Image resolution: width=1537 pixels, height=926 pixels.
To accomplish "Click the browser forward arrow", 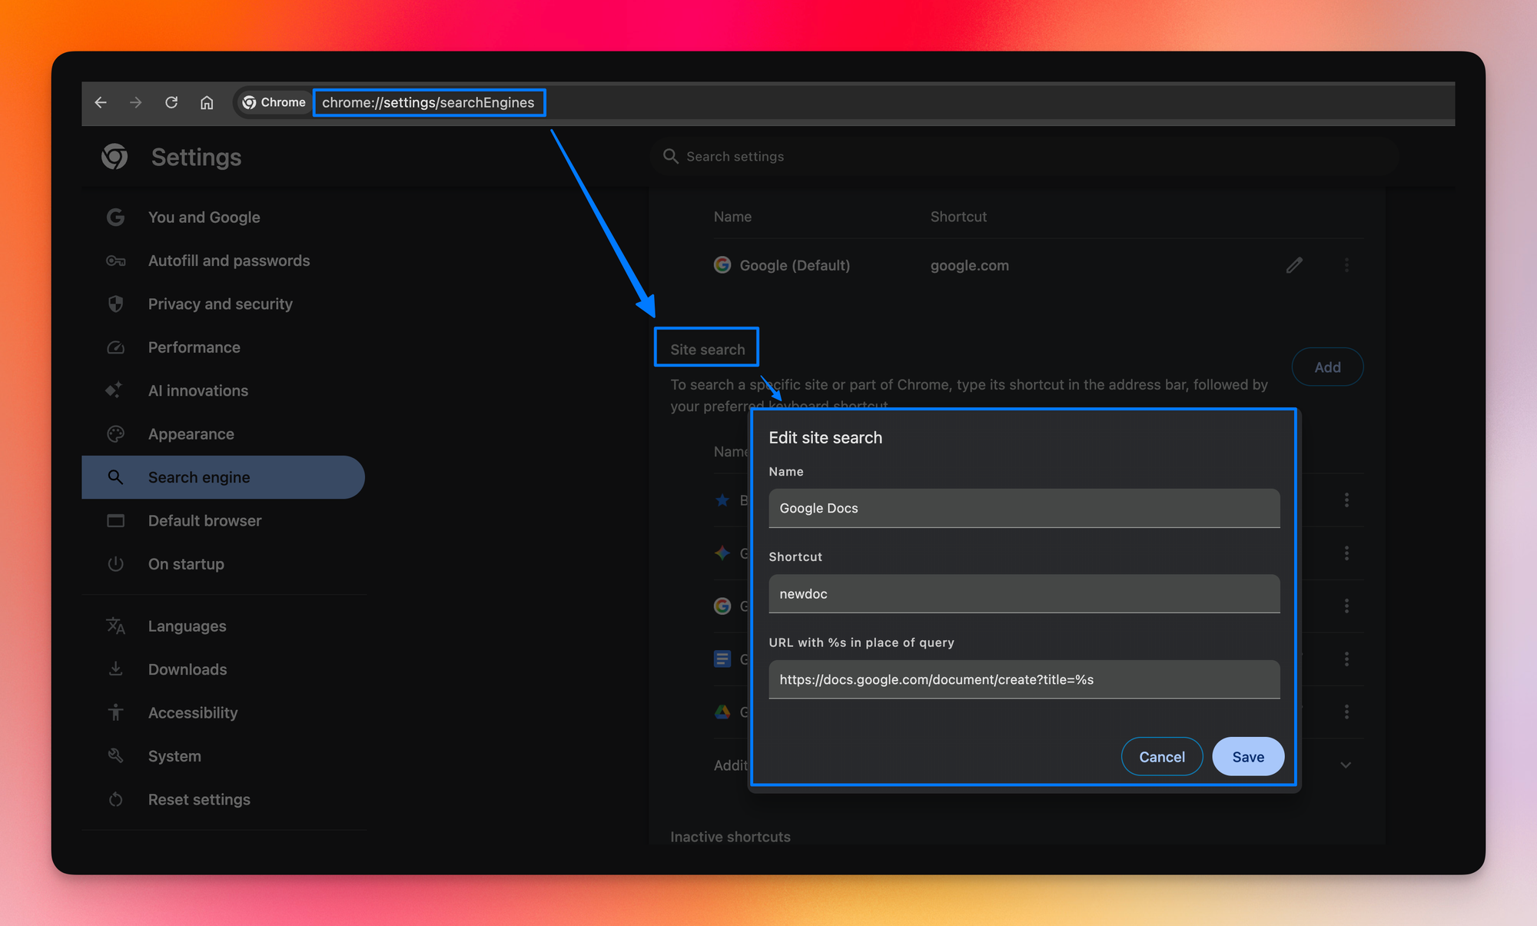I will 136,102.
